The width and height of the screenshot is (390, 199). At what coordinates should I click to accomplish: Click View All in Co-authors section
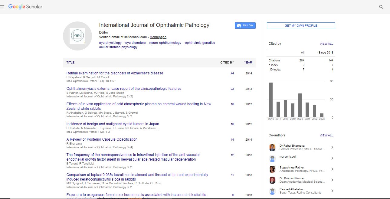(x=326, y=135)
